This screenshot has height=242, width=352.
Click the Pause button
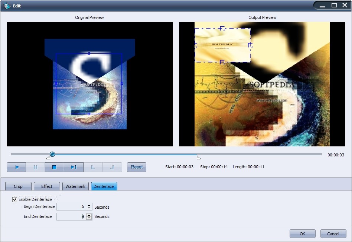pyautogui.click(x=35, y=167)
